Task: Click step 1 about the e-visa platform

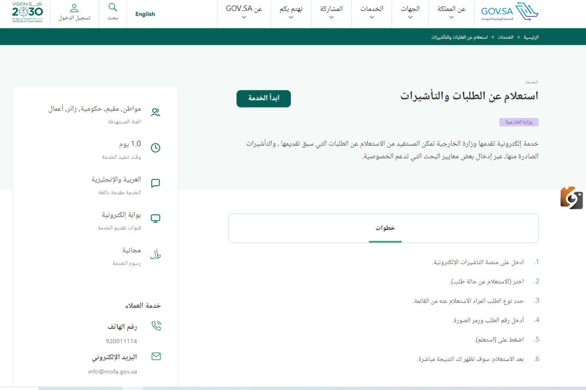Action: point(478,262)
